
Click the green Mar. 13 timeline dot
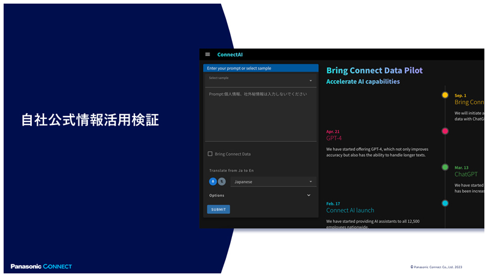click(445, 167)
